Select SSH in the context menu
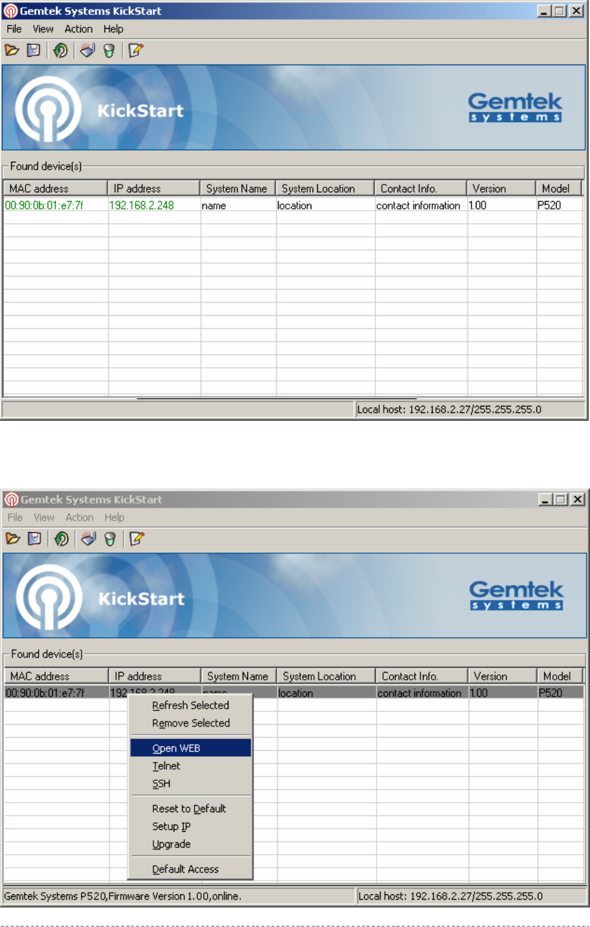Viewport: 590px width, 927px height. [x=191, y=783]
